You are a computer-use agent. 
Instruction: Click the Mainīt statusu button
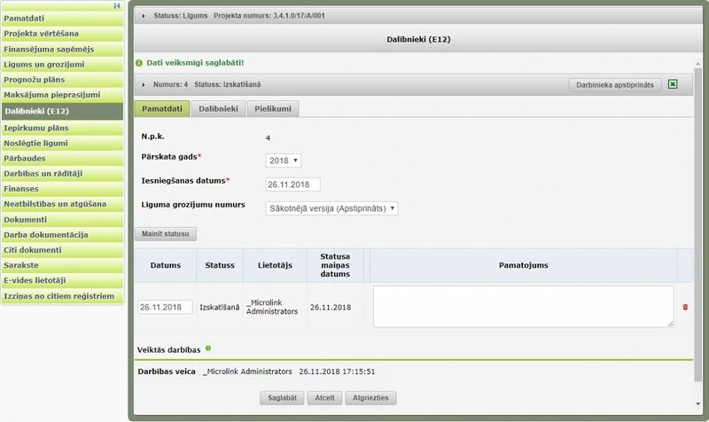tap(166, 234)
